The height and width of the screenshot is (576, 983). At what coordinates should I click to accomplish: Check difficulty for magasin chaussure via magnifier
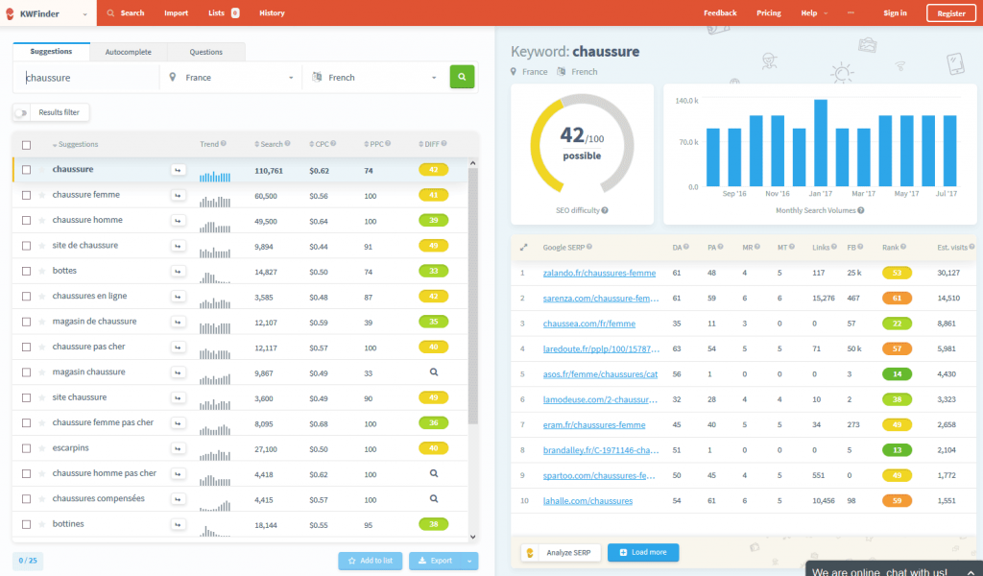pos(433,372)
